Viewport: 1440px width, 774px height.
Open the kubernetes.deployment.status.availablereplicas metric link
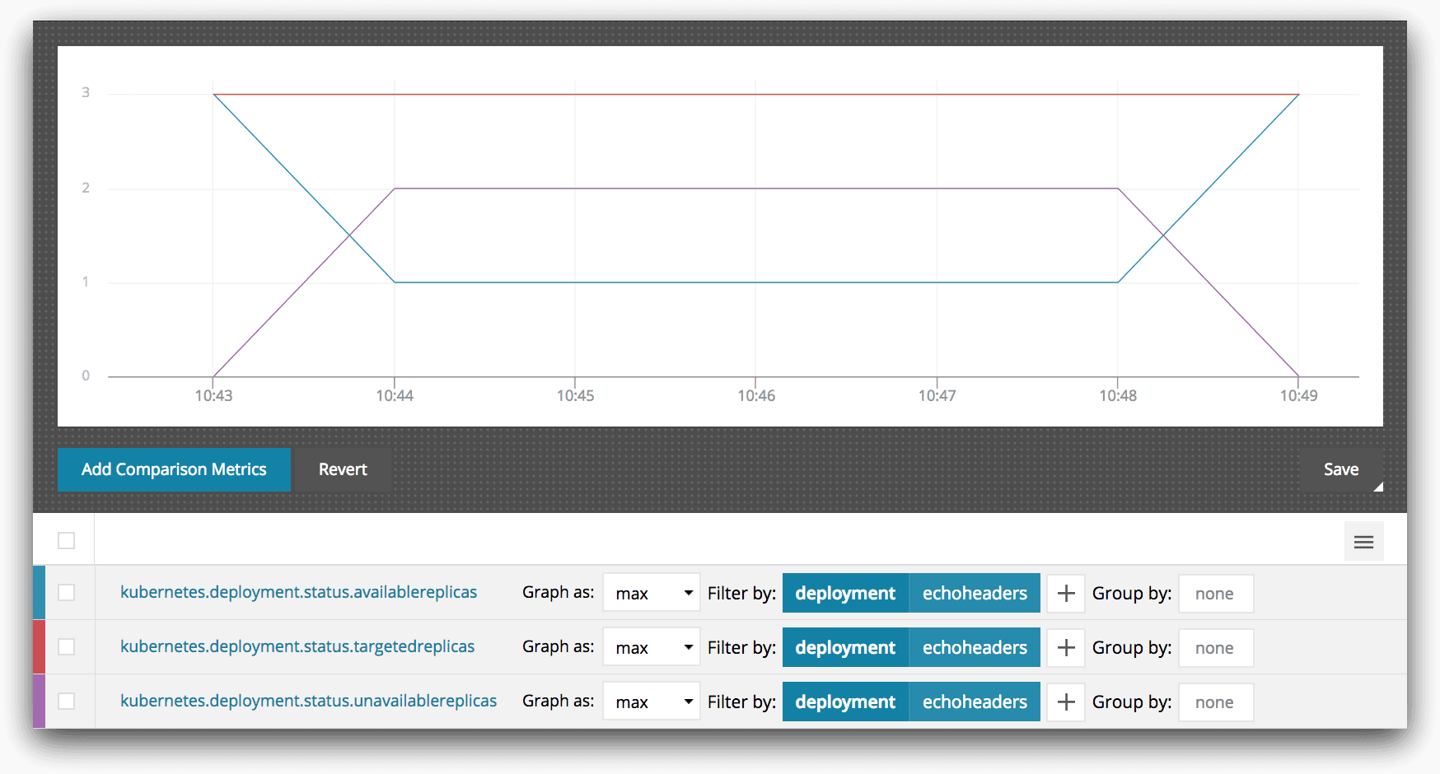coord(298,592)
